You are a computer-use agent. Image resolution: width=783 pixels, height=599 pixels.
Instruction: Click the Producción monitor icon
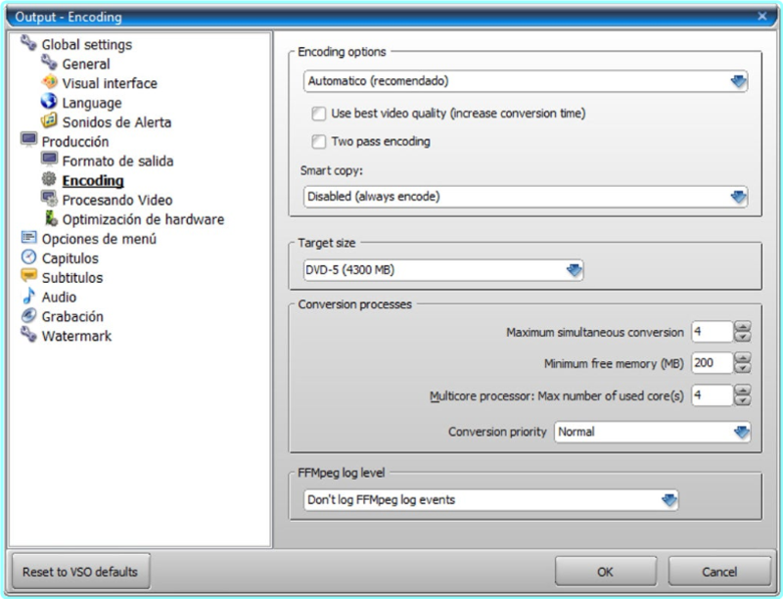tap(28, 140)
